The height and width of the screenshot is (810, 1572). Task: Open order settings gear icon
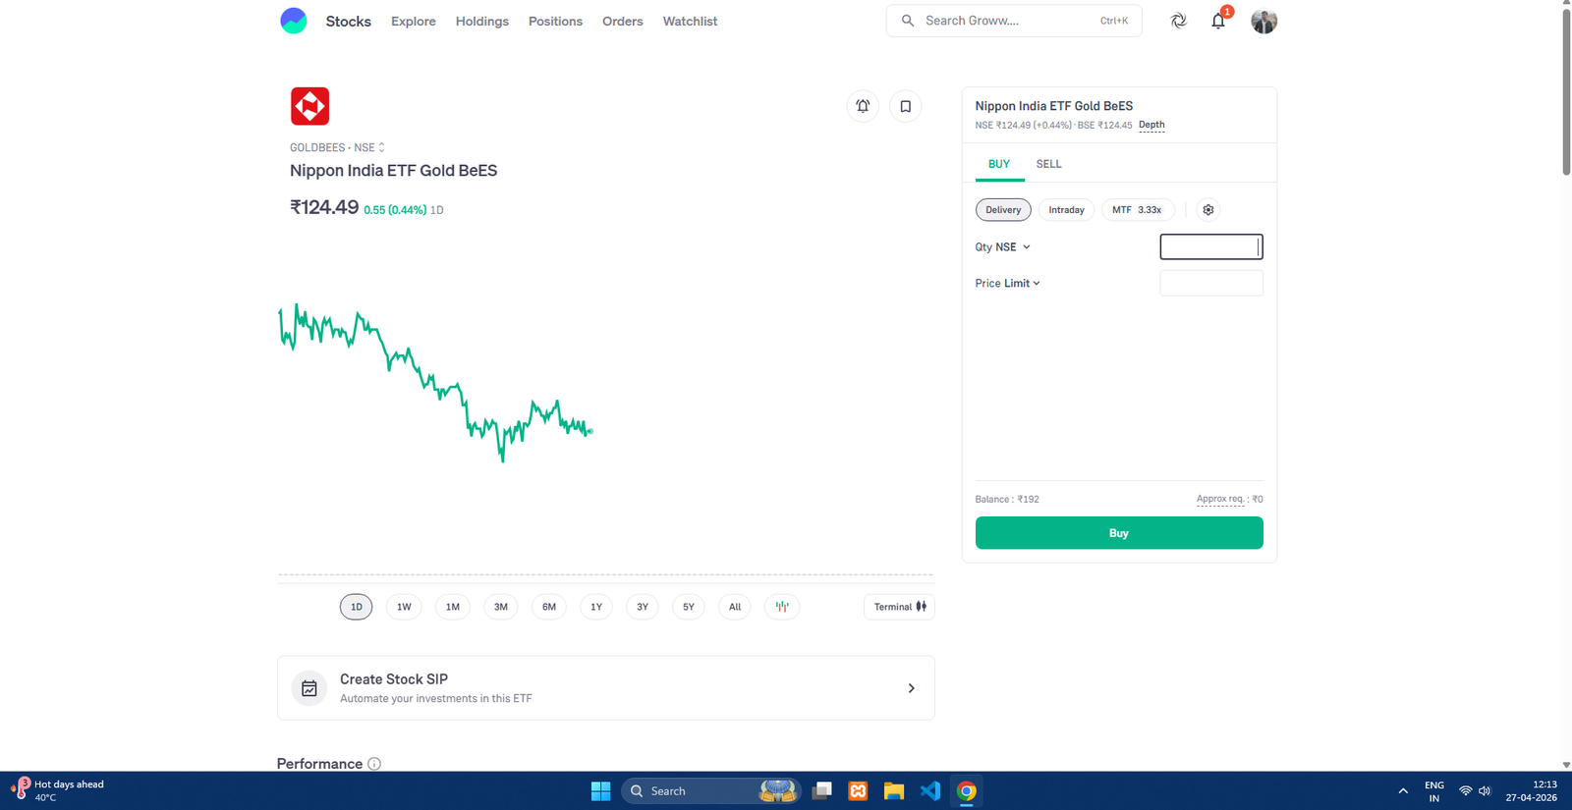point(1208,209)
